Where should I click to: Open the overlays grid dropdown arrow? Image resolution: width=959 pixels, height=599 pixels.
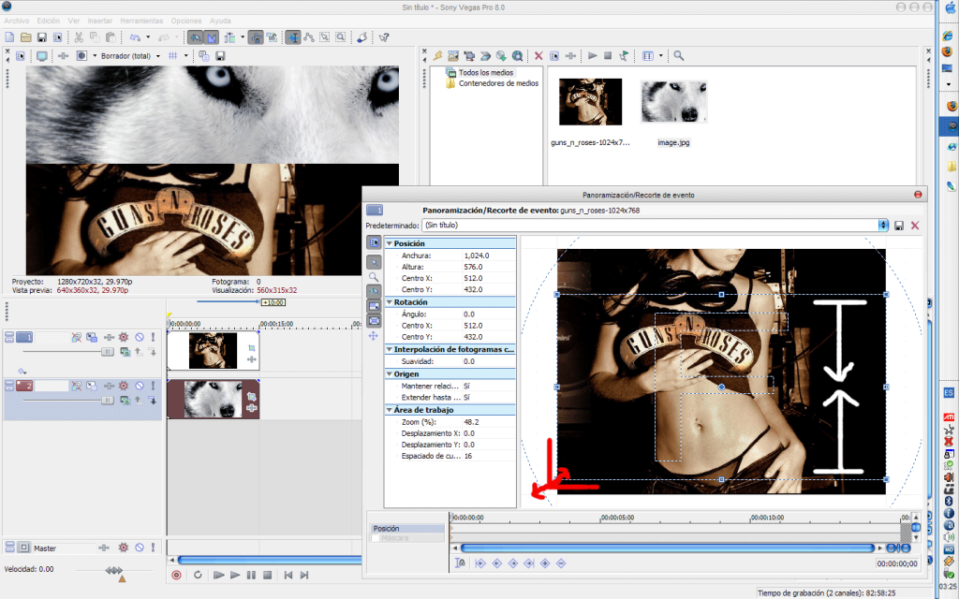186,56
